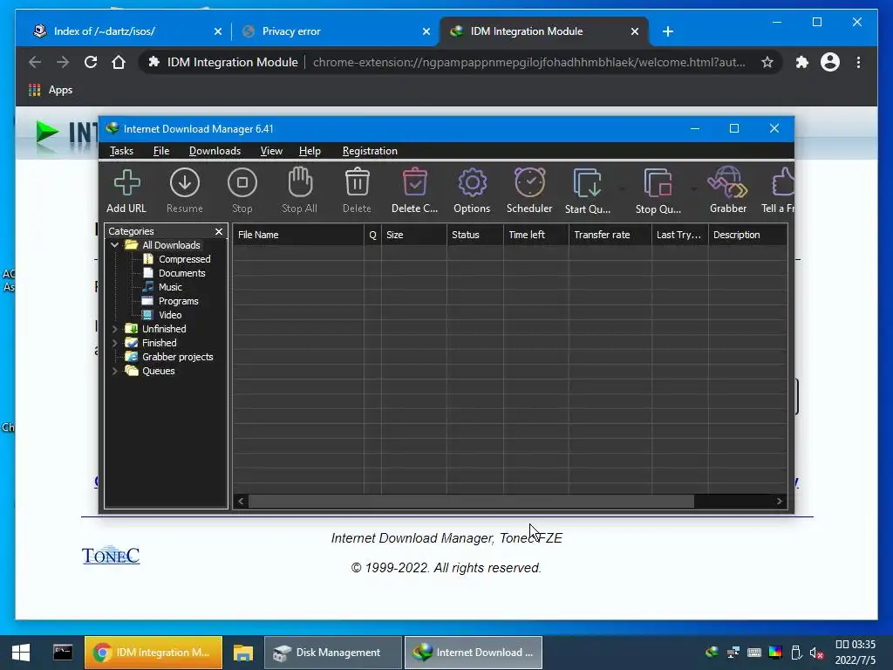Click the scrollbar right arrow
This screenshot has height=670, width=893.
coord(779,502)
